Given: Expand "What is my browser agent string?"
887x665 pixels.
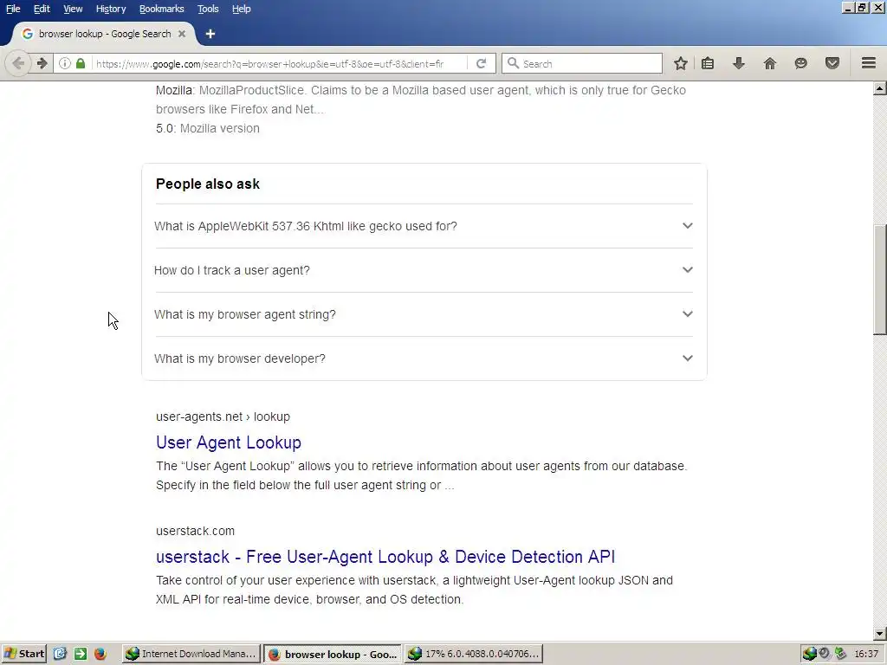Looking at the screenshot, I should pyautogui.click(x=424, y=314).
